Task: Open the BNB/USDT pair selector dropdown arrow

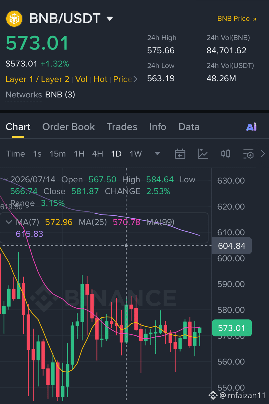Action: tap(110, 19)
